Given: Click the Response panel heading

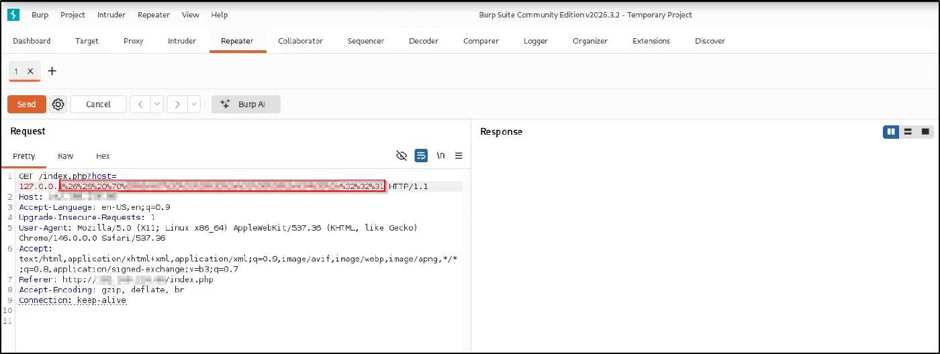Looking at the screenshot, I should pyautogui.click(x=501, y=131).
